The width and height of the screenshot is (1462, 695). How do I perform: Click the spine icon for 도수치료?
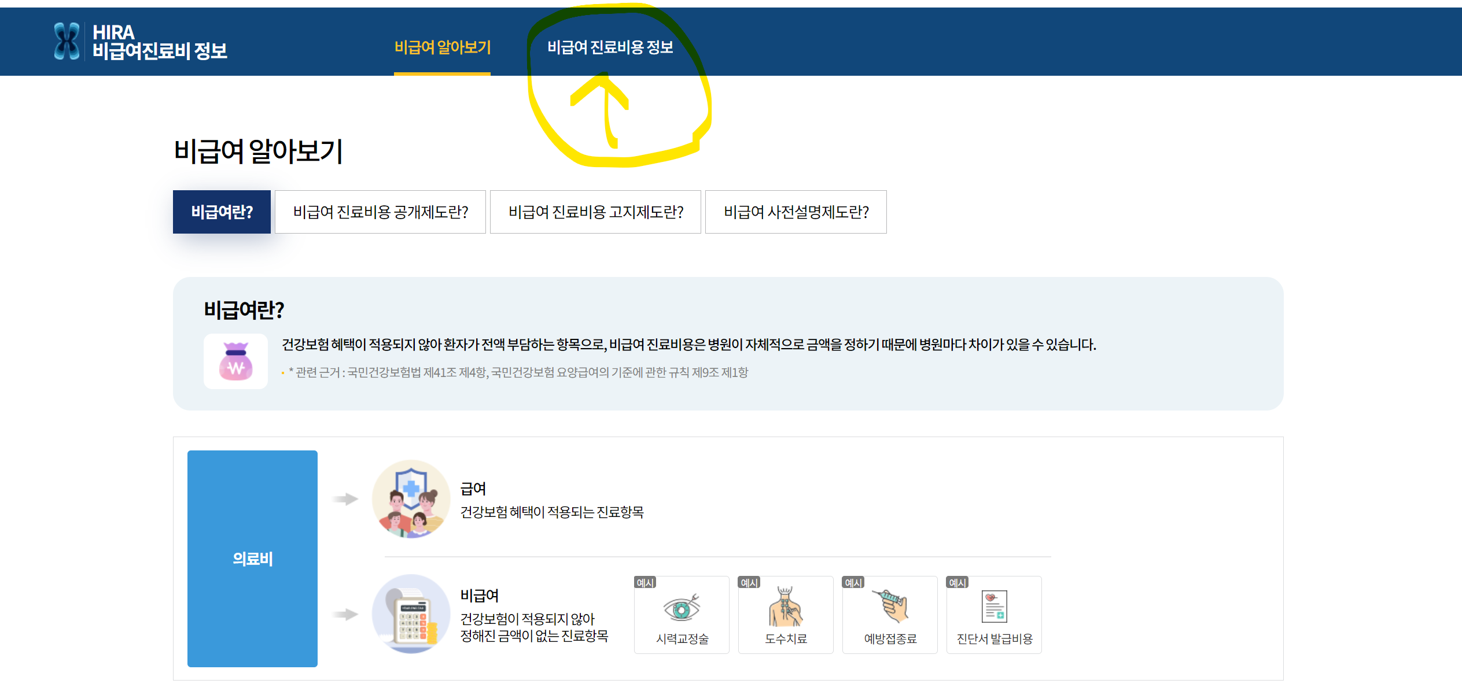[x=786, y=607]
